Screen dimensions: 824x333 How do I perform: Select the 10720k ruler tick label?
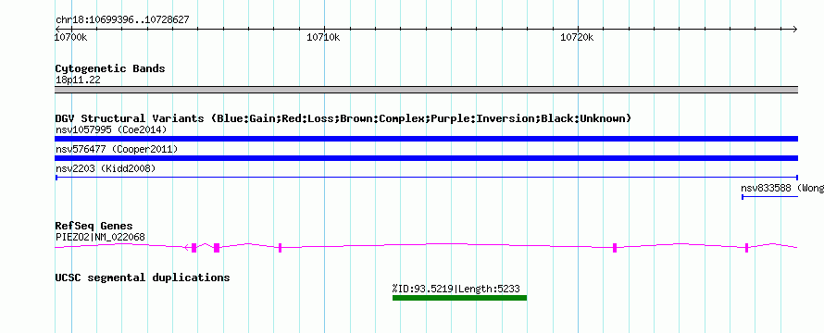(x=577, y=37)
